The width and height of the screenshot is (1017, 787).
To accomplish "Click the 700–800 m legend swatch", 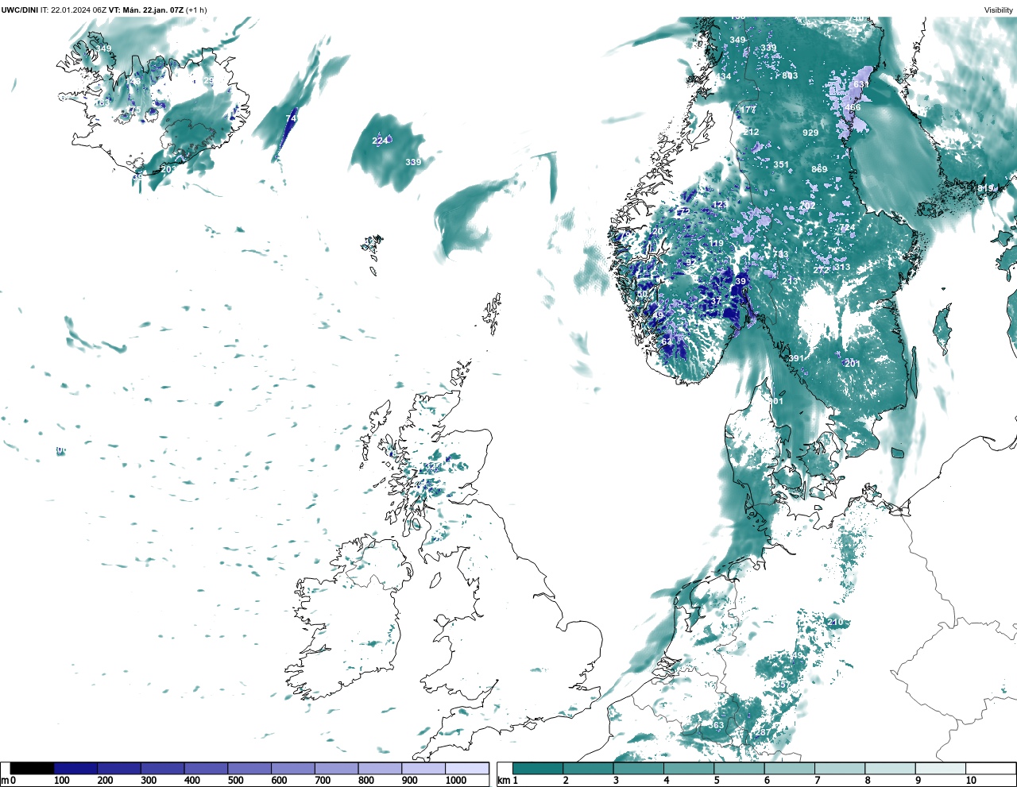I will coord(336,769).
